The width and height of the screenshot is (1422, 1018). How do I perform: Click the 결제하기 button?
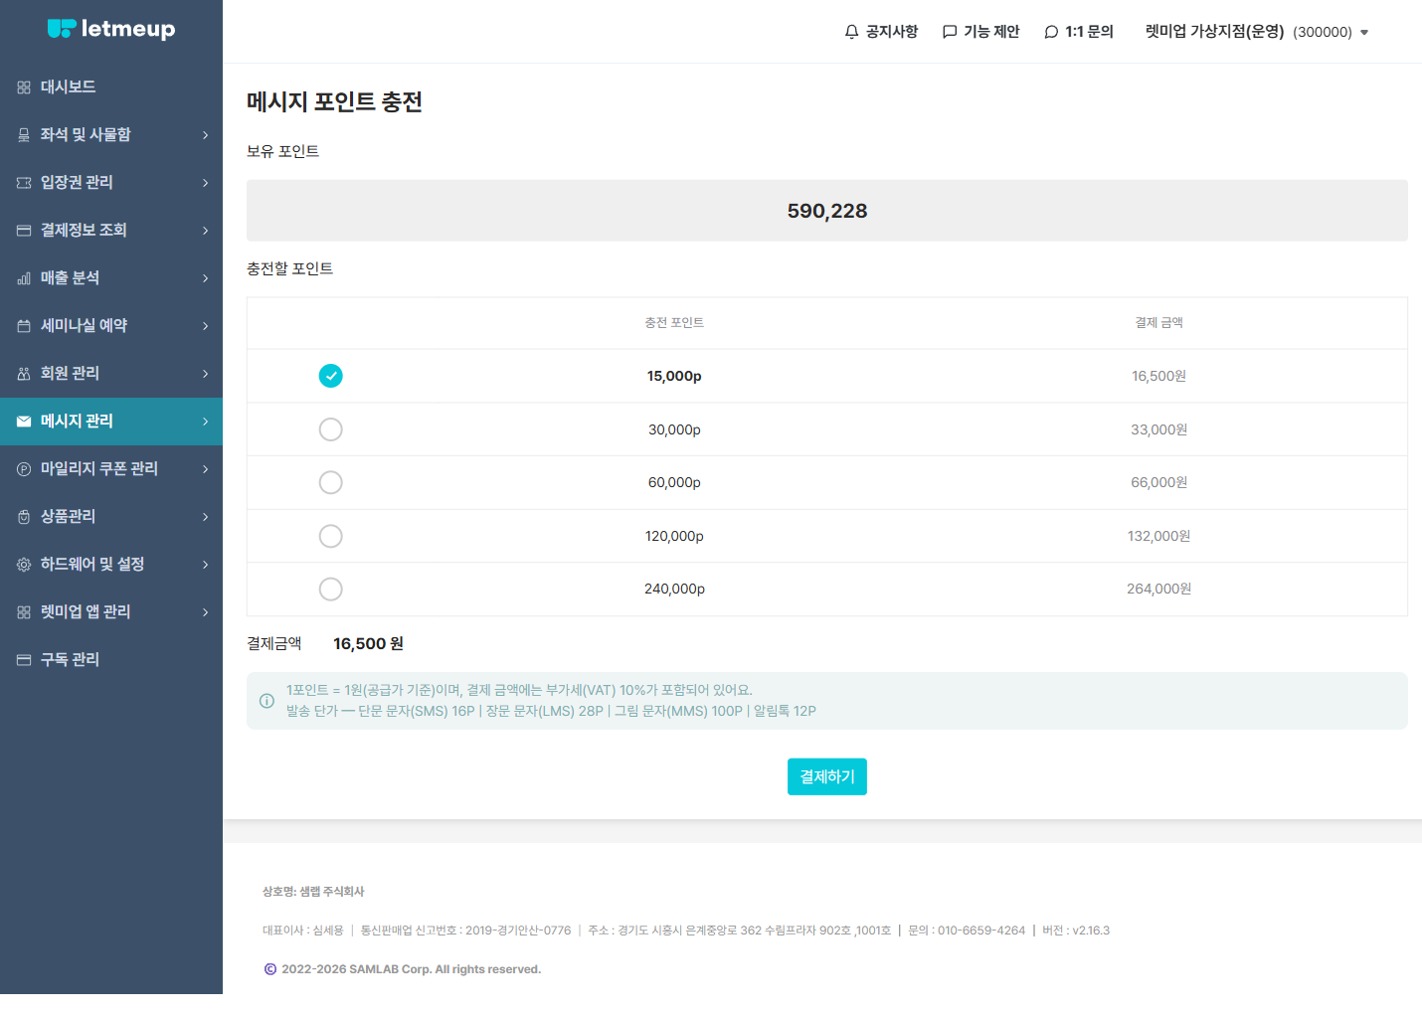(x=827, y=776)
